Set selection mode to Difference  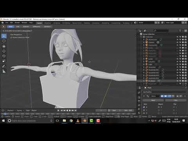pos(36,27)
